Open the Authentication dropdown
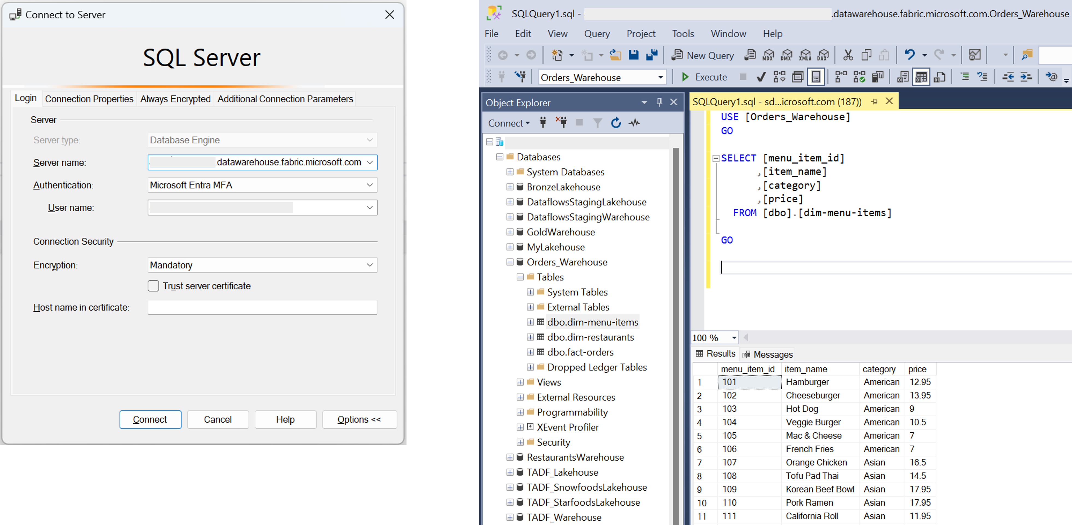 pyautogui.click(x=370, y=185)
